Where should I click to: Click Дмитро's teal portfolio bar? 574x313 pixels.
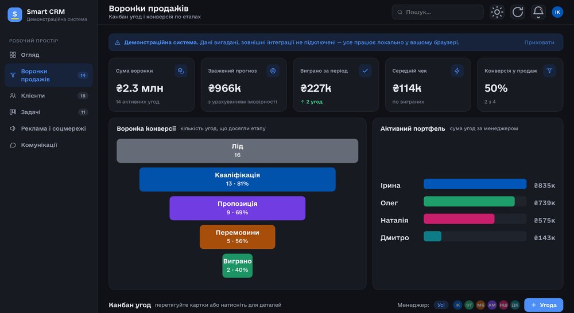click(432, 236)
